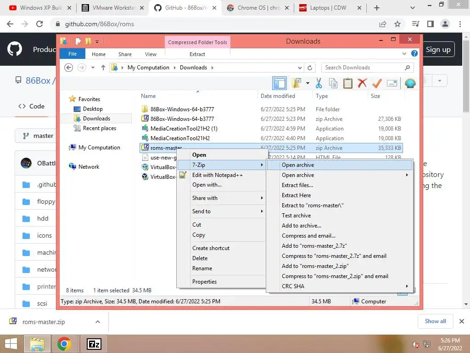The height and width of the screenshot is (353, 470).
Task: Click the blue shell toolbar icon
Action: (410, 83)
